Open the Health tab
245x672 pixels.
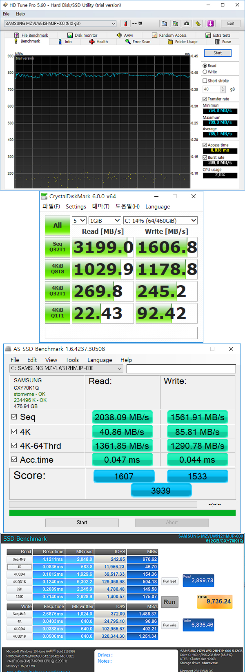click(98, 42)
